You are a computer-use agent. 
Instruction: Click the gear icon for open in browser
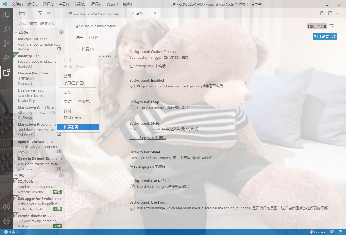click(59, 152)
